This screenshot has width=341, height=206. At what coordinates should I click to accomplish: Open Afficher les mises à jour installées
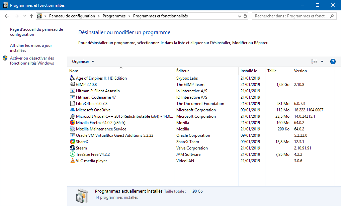(31, 48)
